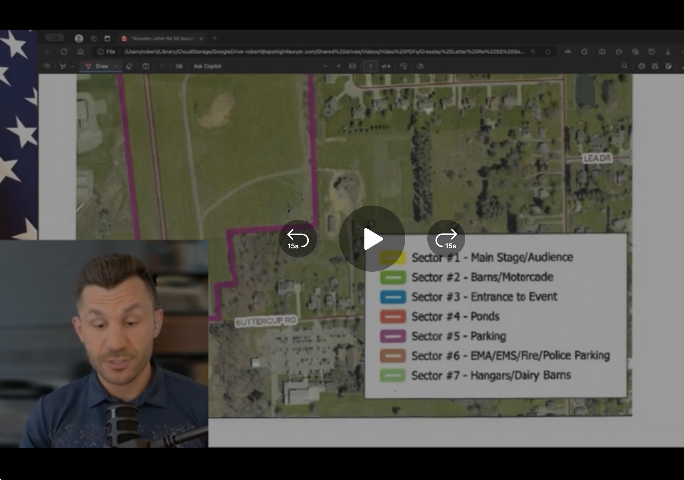Click green Sector #2 legend swatch
The image size is (684, 480).
click(393, 278)
